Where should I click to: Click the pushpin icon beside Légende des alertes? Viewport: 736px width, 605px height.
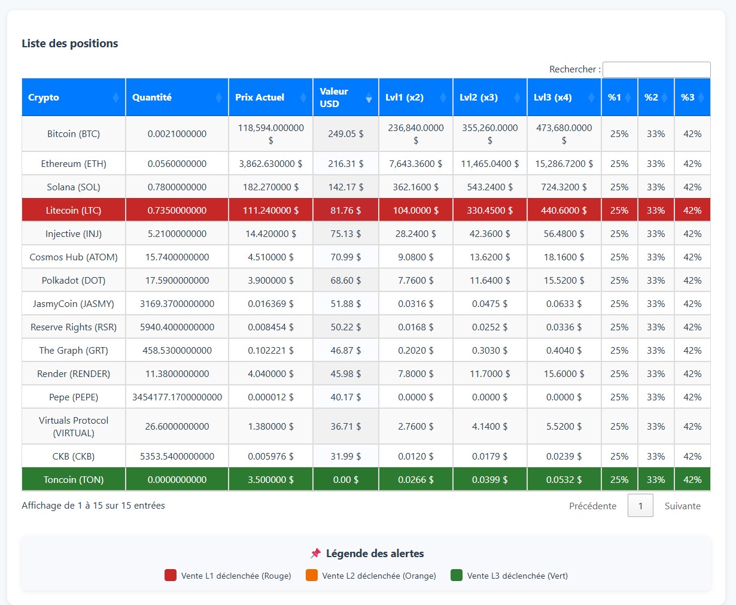click(x=315, y=554)
